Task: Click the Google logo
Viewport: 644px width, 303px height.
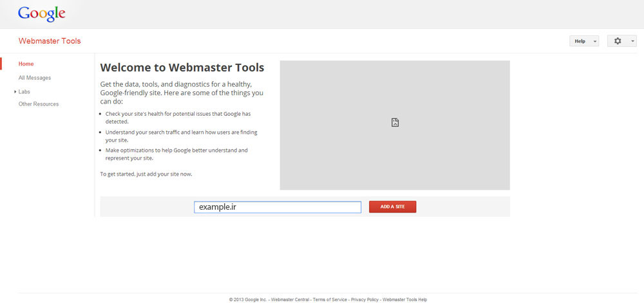Action: [x=41, y=14]
